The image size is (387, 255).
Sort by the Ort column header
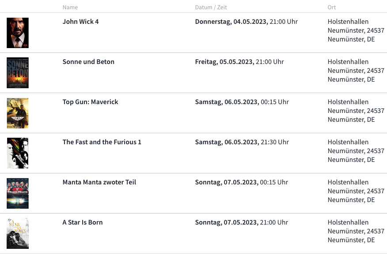(332, 7)
